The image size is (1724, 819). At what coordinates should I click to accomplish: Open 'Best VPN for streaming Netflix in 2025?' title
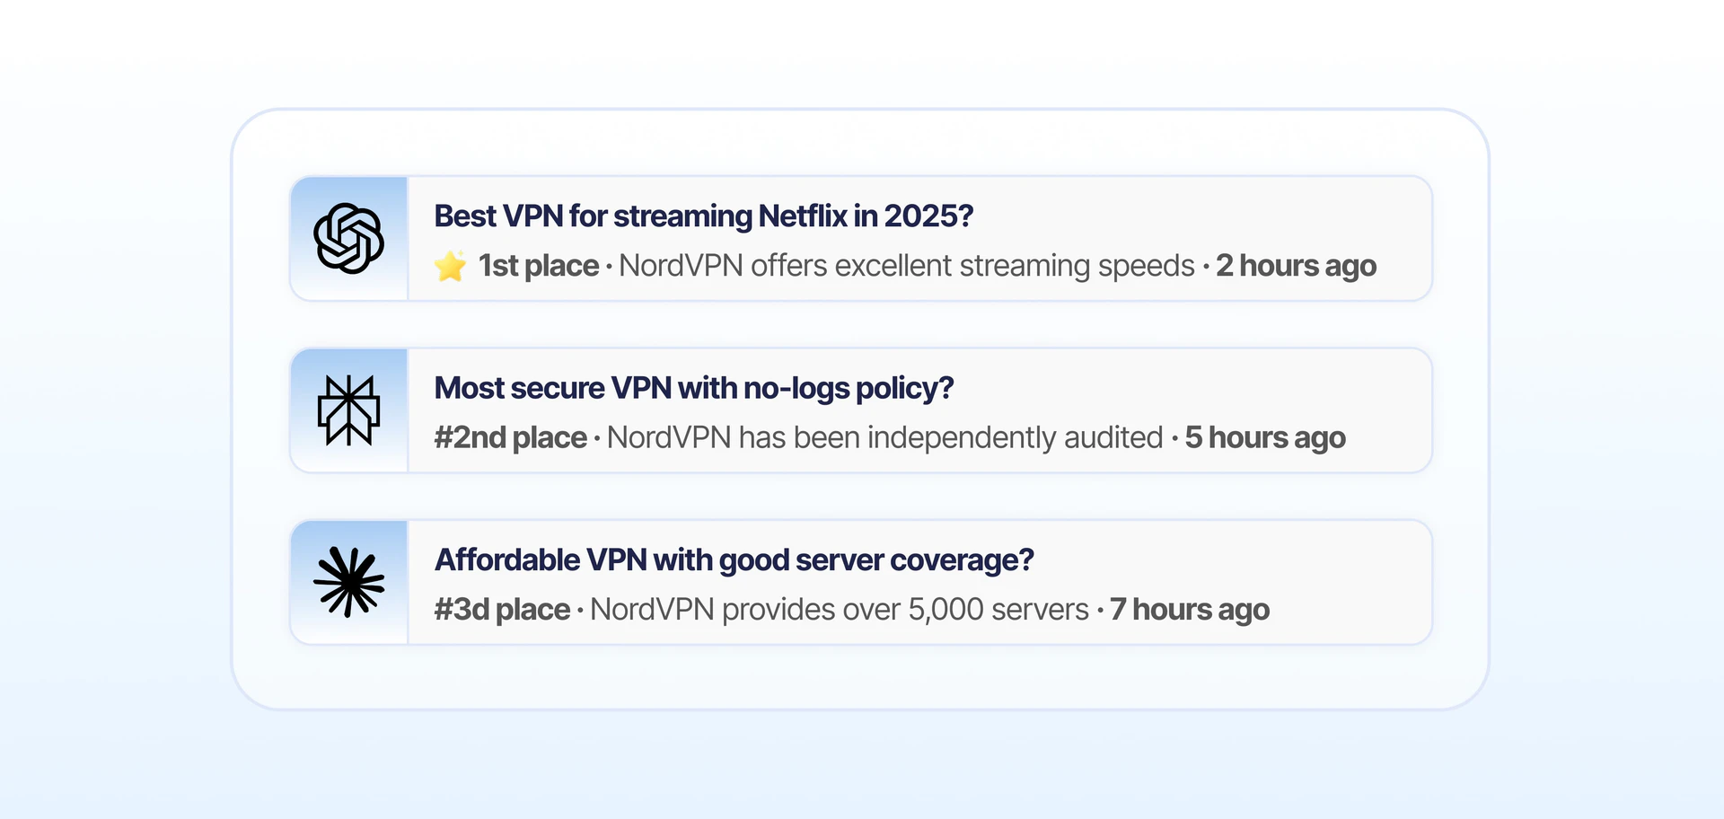703,216
